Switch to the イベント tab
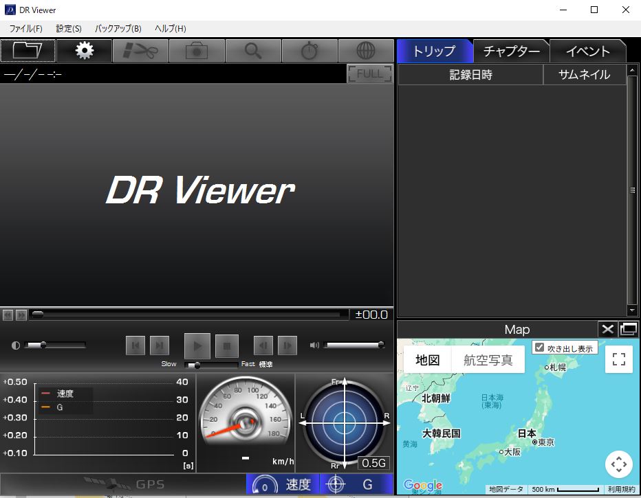Image resolution: width=641 pixels, height=498 pixels. (x=587, y=52)
